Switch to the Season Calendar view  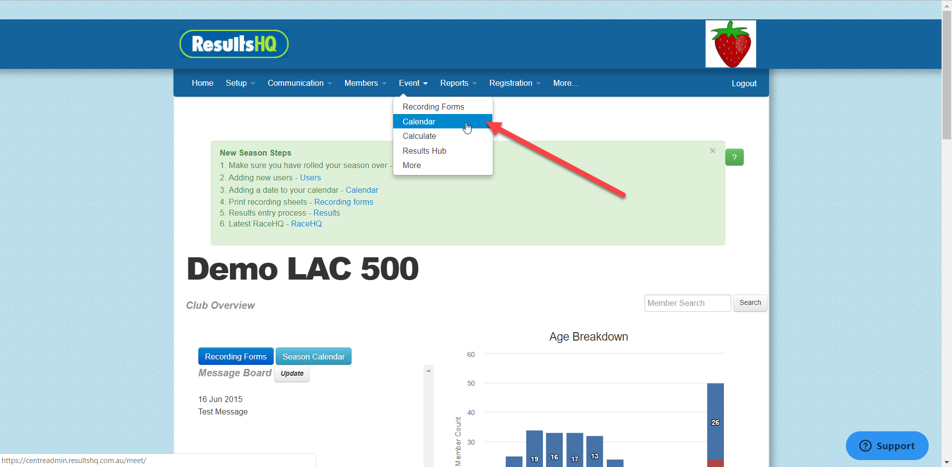tap(313, 356)
